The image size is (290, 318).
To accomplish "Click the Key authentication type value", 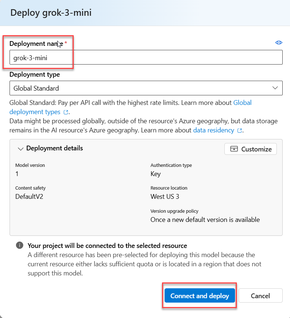I will point(155,174).
